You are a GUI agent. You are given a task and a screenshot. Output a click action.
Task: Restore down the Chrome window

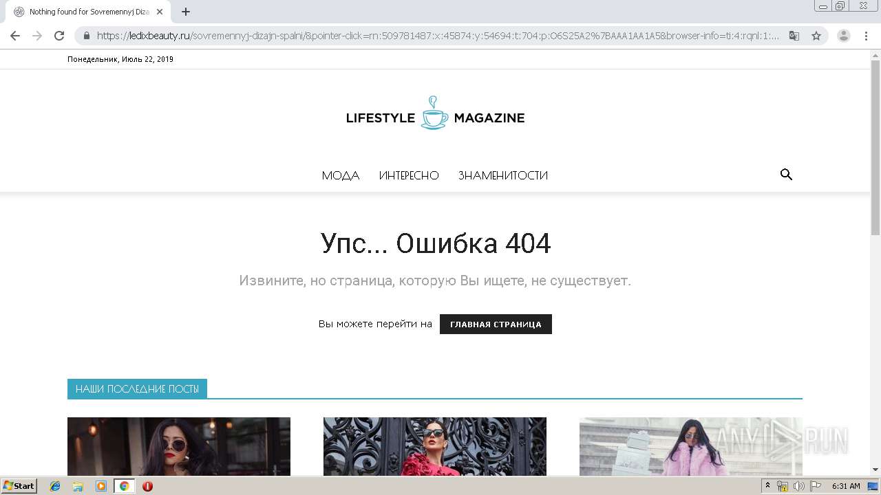click(x=840, y=6)
